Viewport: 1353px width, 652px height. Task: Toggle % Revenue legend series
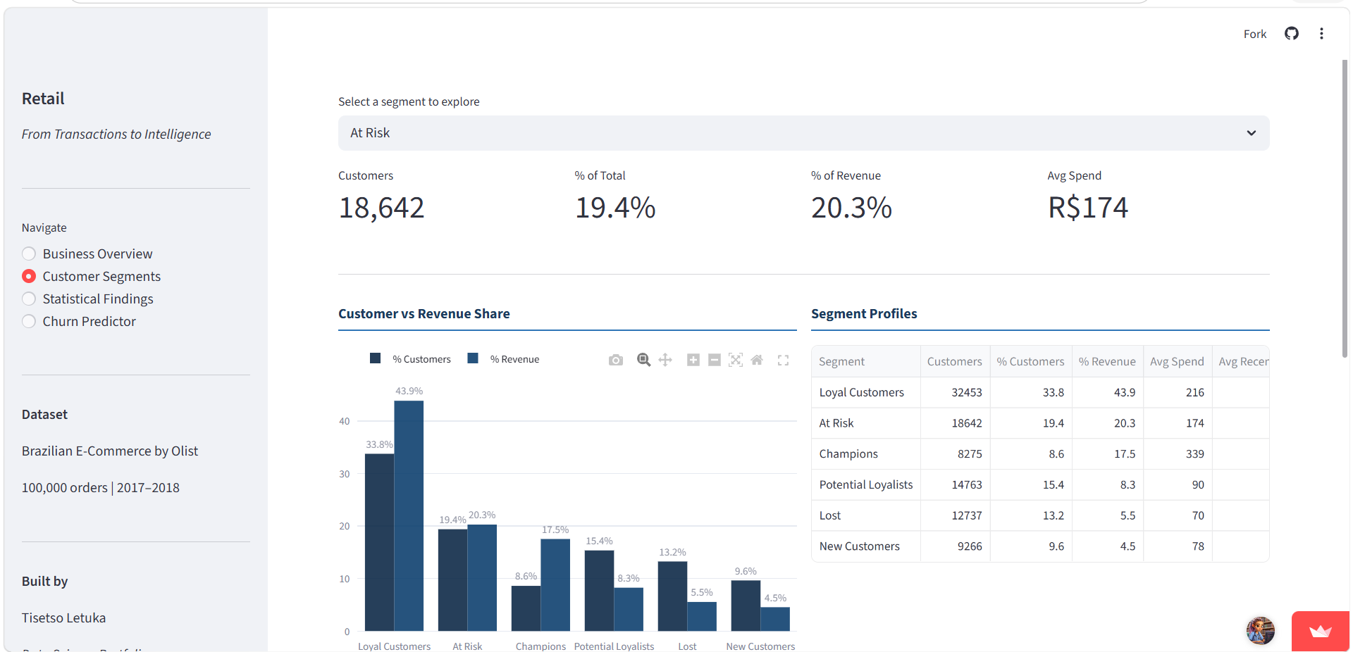pos(504,359)
